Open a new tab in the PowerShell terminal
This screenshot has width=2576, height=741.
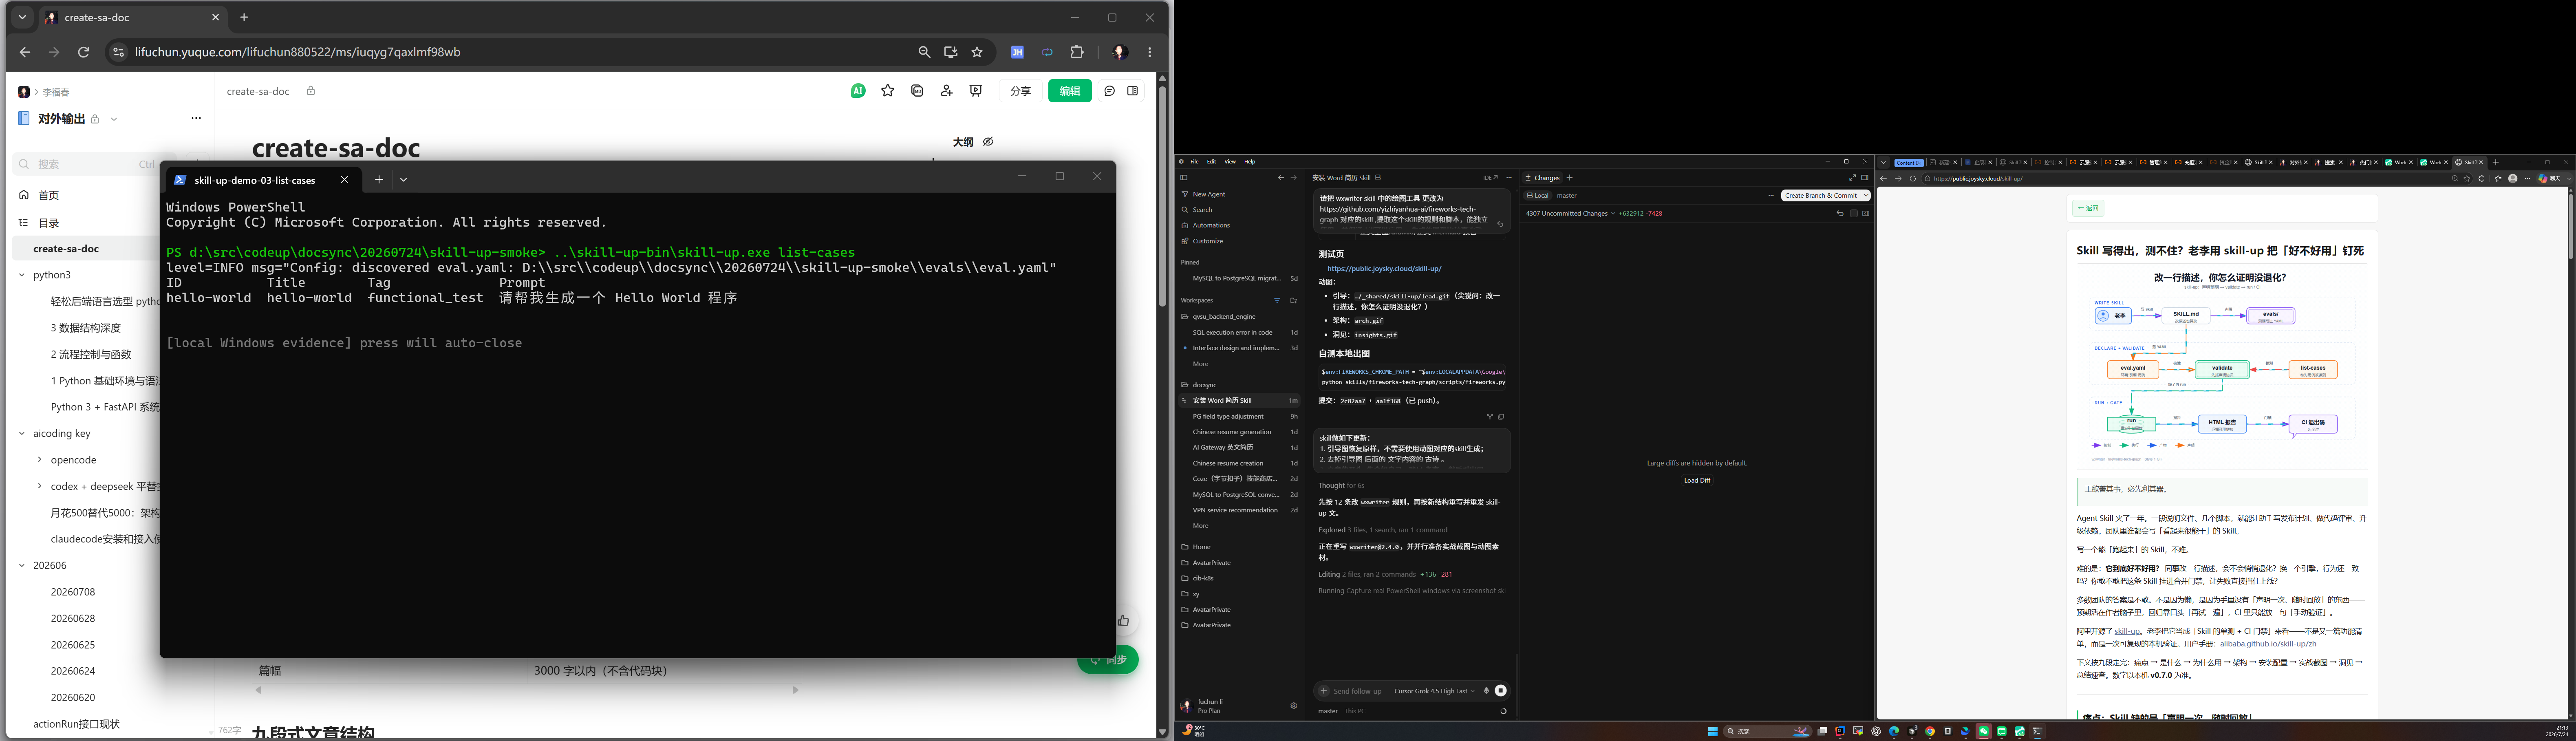[x=379, y=180]
